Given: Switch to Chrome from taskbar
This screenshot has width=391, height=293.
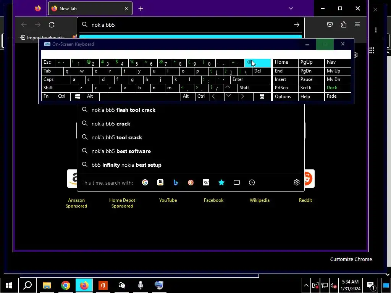Looking at the screenshot, I should click(66, 285).
